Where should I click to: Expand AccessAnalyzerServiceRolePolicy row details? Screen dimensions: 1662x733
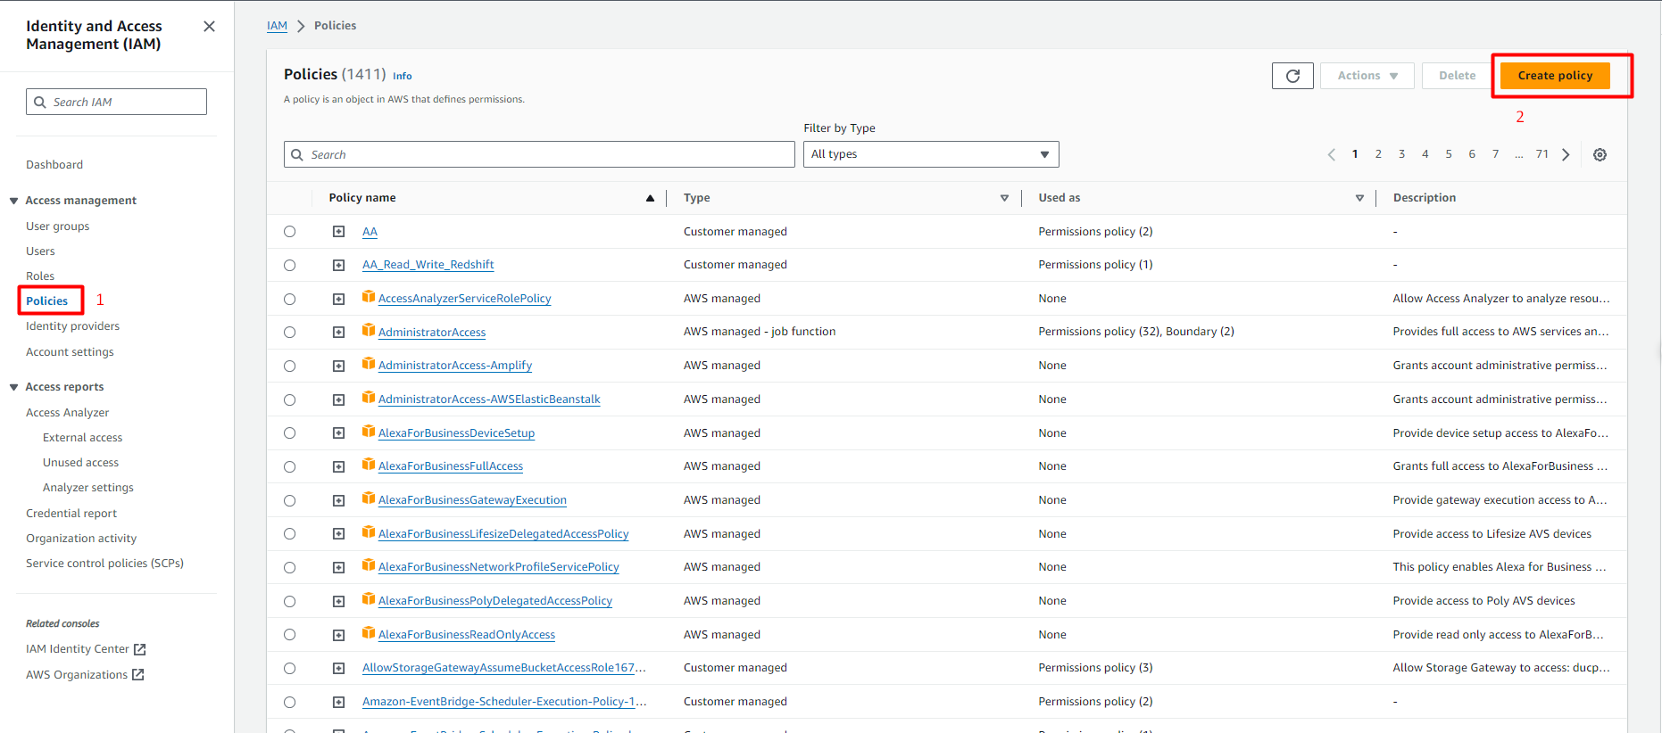coord(338,300)
